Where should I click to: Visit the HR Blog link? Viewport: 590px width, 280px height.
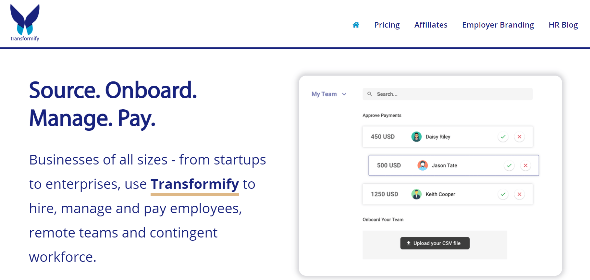click(x=563, y=25)
